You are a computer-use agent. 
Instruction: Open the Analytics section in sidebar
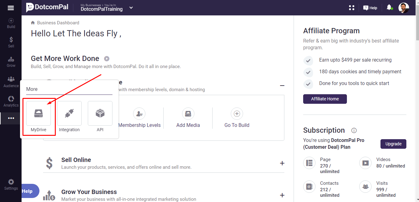(x=11, y=102)
